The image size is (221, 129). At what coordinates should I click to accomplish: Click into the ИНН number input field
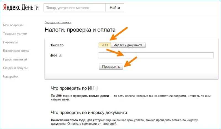(x=156, y=56)
